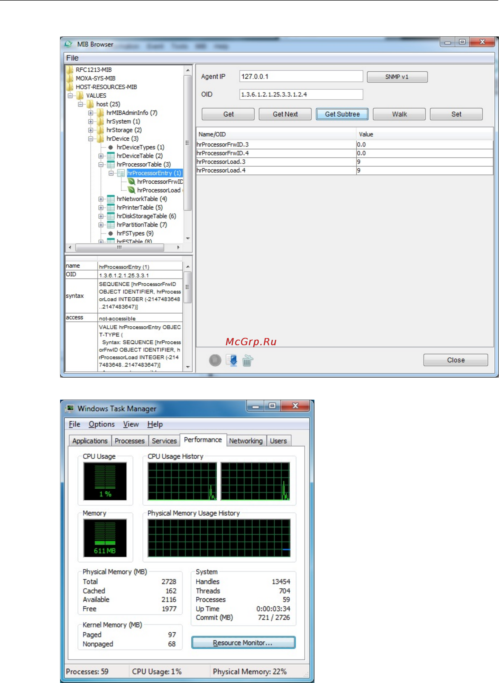499x683 pixels.
Task: Click the MIB tree vertical scrollbar thumb
Action: 188,143
